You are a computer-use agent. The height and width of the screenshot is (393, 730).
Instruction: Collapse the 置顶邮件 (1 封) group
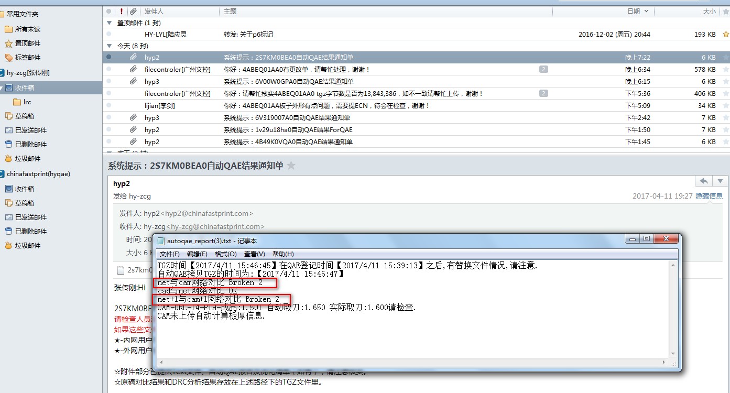point(109,23)
